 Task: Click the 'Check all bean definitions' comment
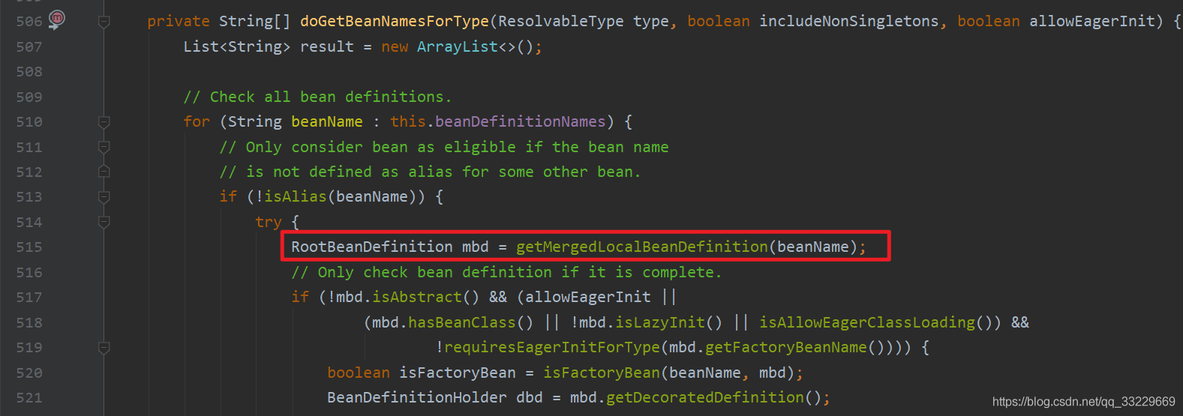coord(318,97)
